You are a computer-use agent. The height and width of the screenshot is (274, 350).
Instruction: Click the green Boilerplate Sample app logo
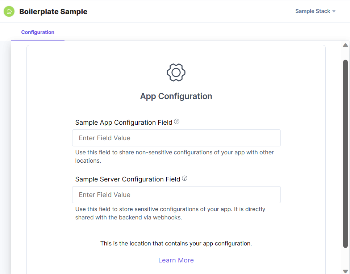tap(9, 12)
